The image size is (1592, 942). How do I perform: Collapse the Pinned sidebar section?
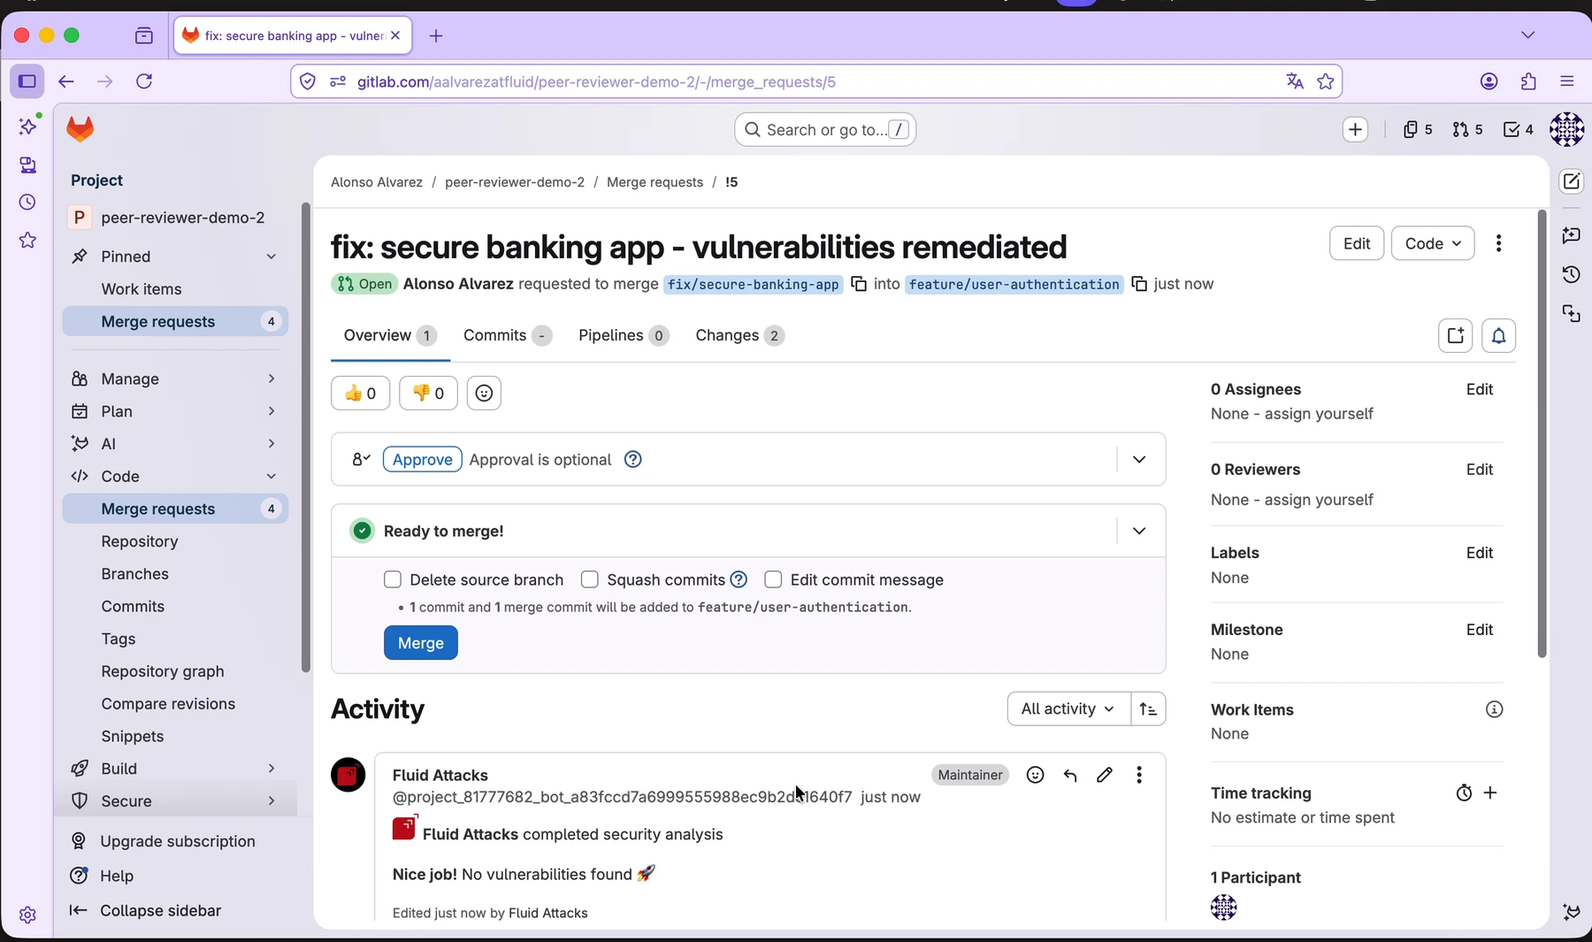click(272, 257)
